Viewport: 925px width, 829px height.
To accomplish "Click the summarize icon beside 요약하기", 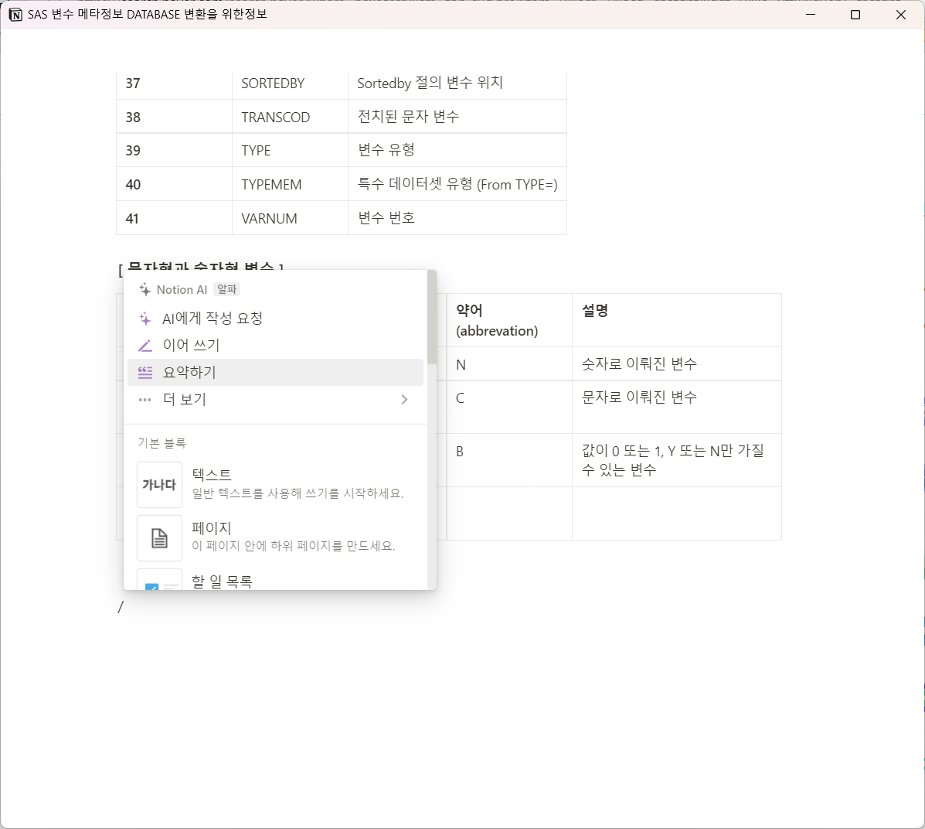I will (145, 373).
